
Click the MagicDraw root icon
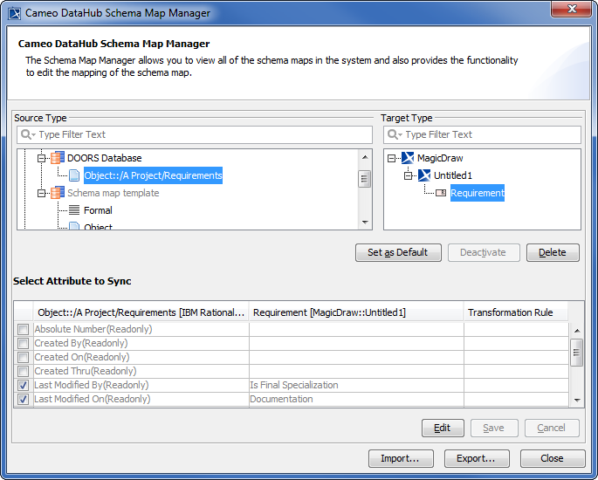pos(408,157)
